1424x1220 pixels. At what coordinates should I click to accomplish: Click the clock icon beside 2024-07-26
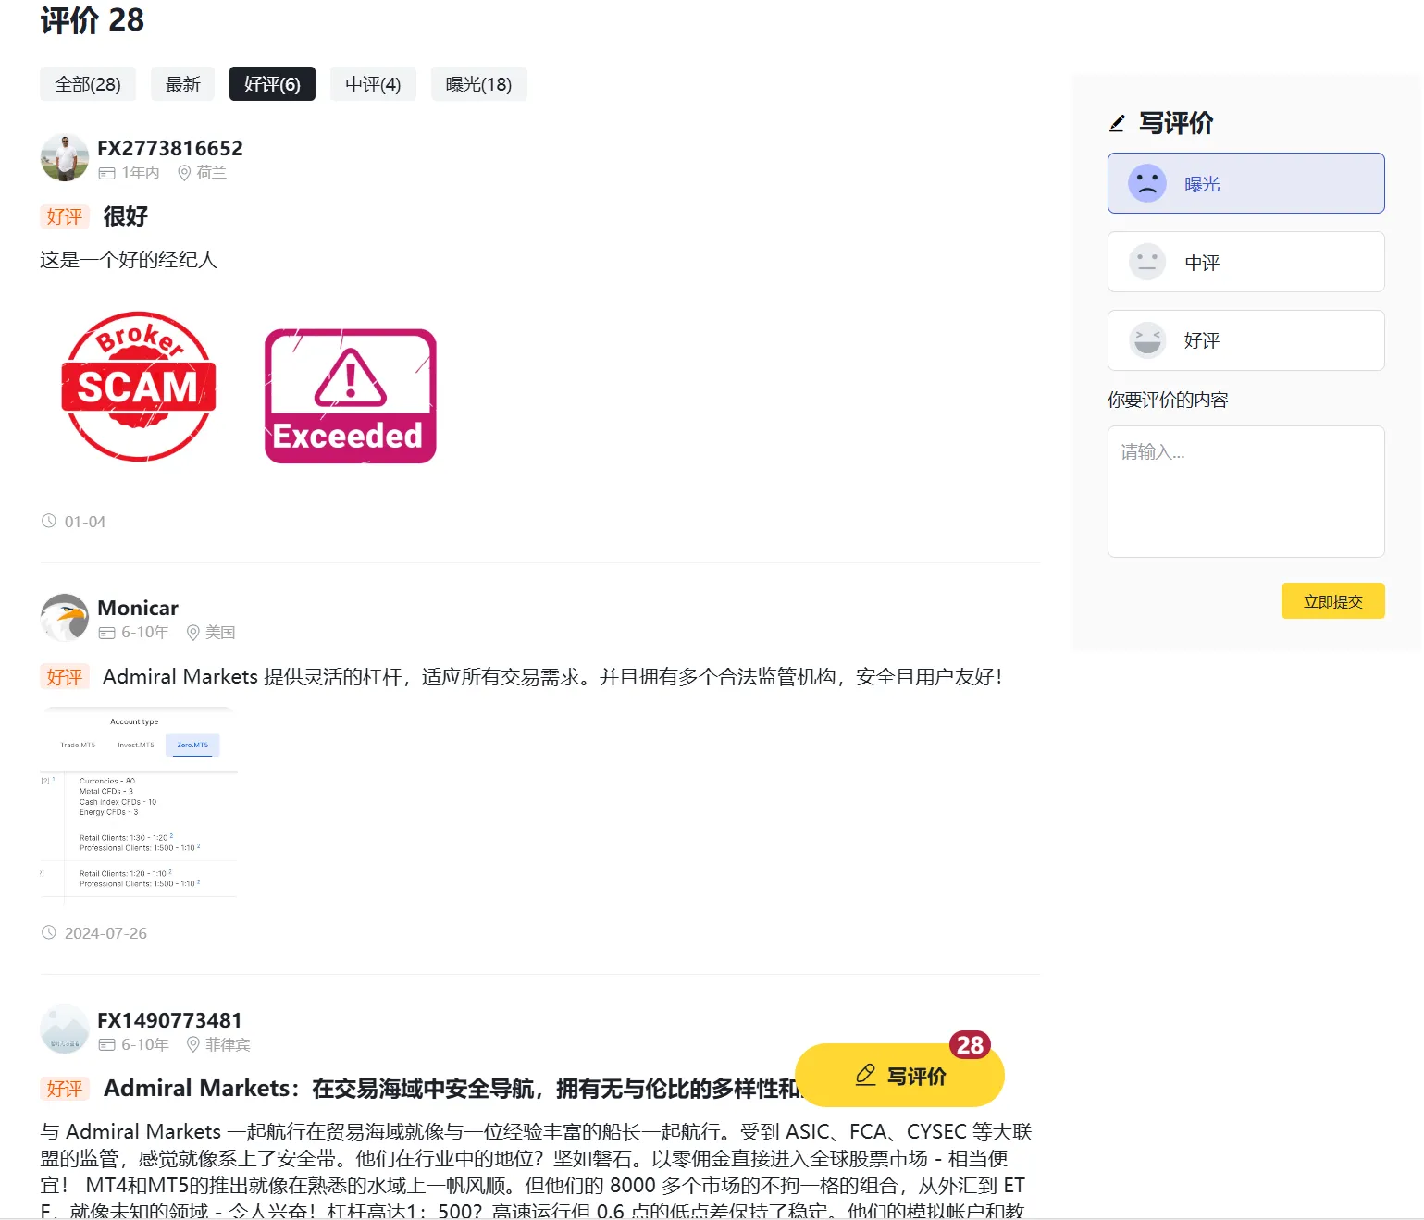(x=49, y=932)
